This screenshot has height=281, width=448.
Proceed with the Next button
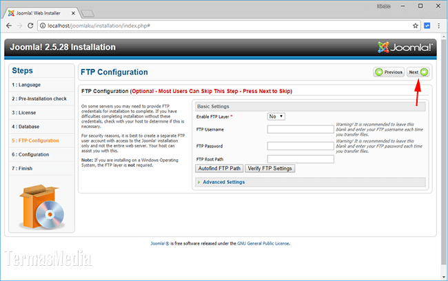[x=418, y=72]
